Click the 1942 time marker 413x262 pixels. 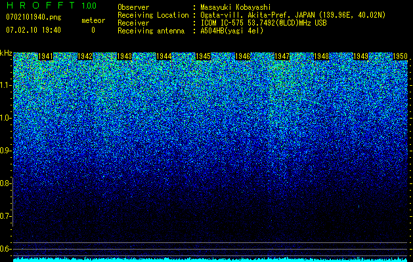(85, 56)
